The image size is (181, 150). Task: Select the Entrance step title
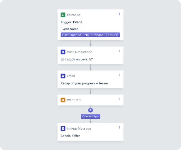coord(73,15)
